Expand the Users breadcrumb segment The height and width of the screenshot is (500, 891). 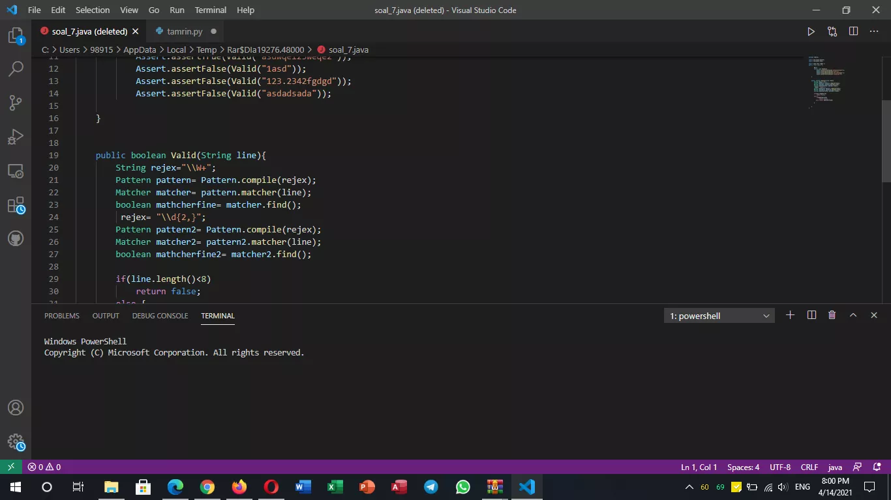[x=69, y=49]
